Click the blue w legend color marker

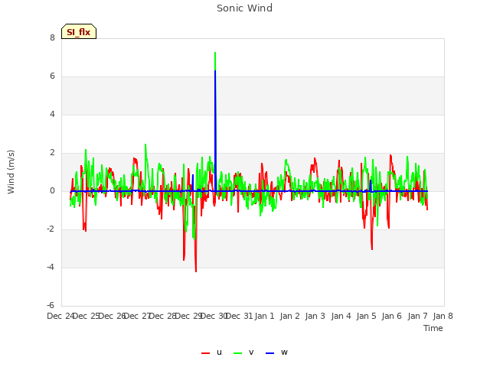[269, 353]
